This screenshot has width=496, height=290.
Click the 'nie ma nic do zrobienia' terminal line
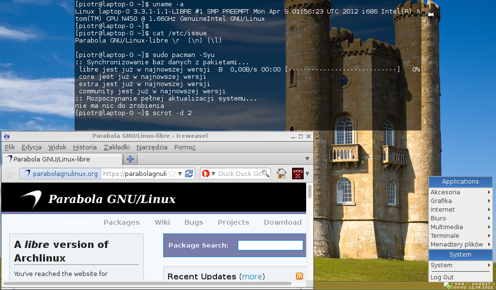pyautogui.click(x=120, y=106)
